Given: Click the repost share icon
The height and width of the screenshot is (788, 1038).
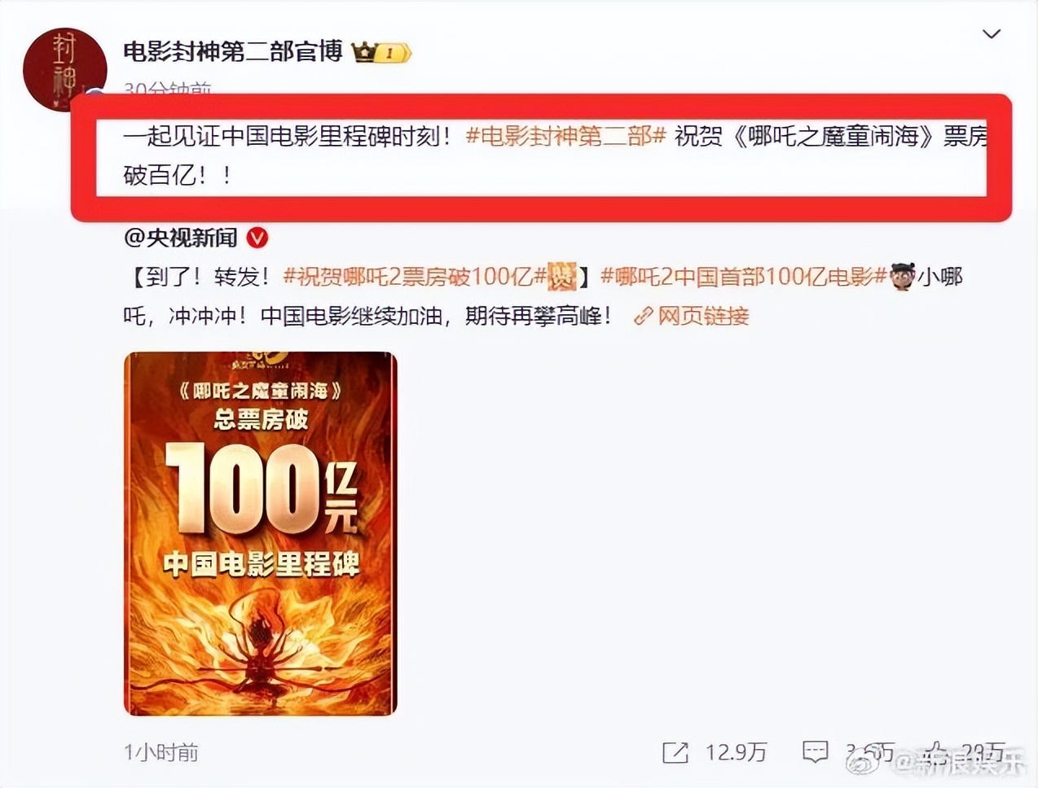Looking at the screenshot, I should click(x=675, y=753).
